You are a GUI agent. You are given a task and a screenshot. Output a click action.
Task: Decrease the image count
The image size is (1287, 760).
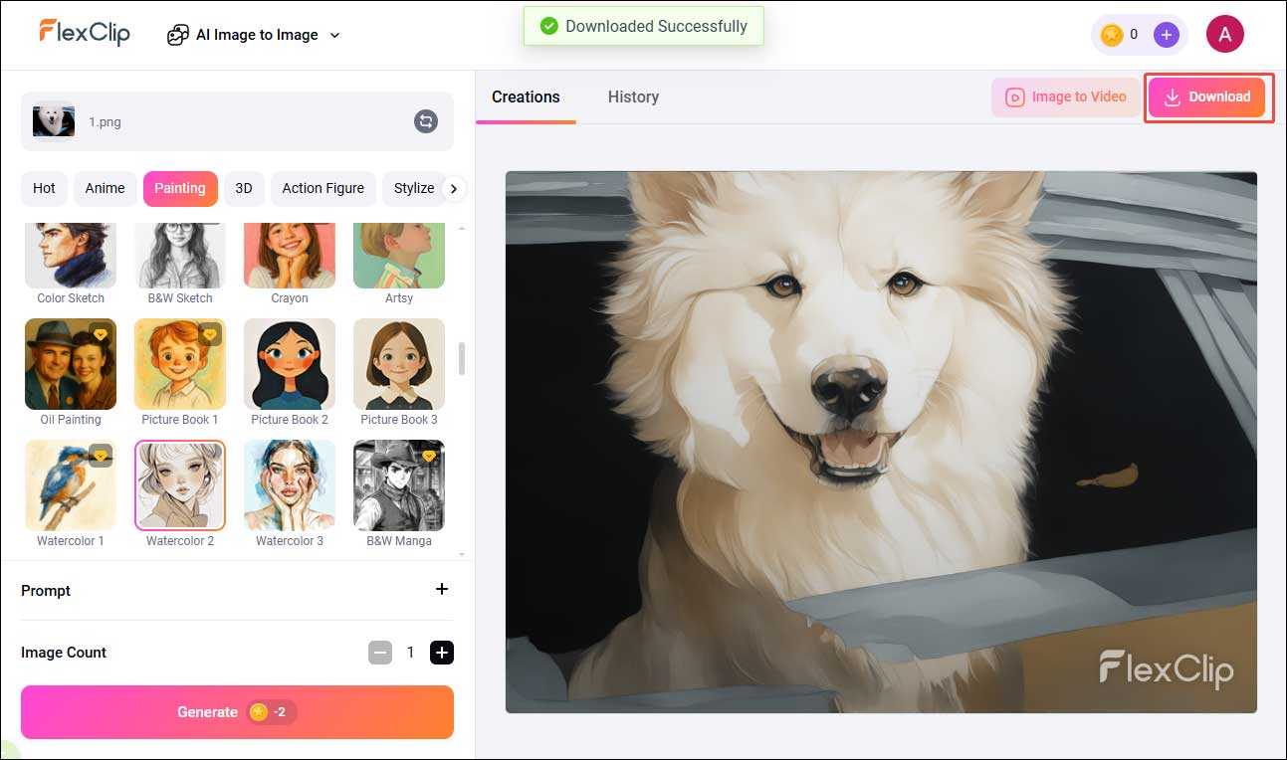380,653
